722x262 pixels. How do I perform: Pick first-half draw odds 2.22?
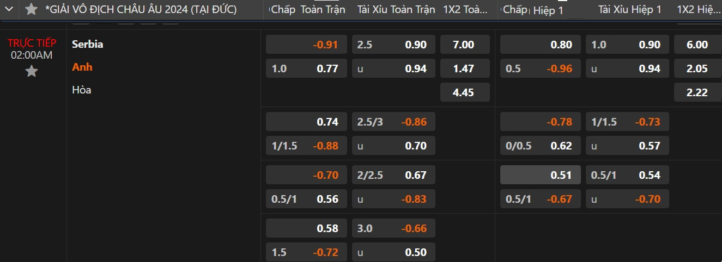tap(697, 92)
